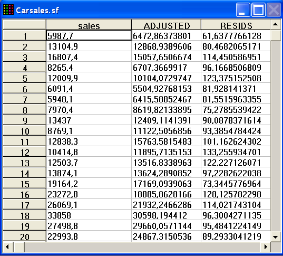
Task: Click ADJUSTED cell 11122,5056856
Action: click(166, 130)
